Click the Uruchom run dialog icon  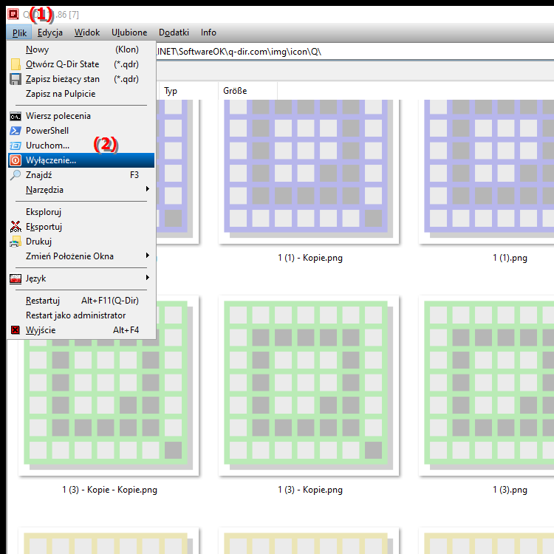[16, 146]
